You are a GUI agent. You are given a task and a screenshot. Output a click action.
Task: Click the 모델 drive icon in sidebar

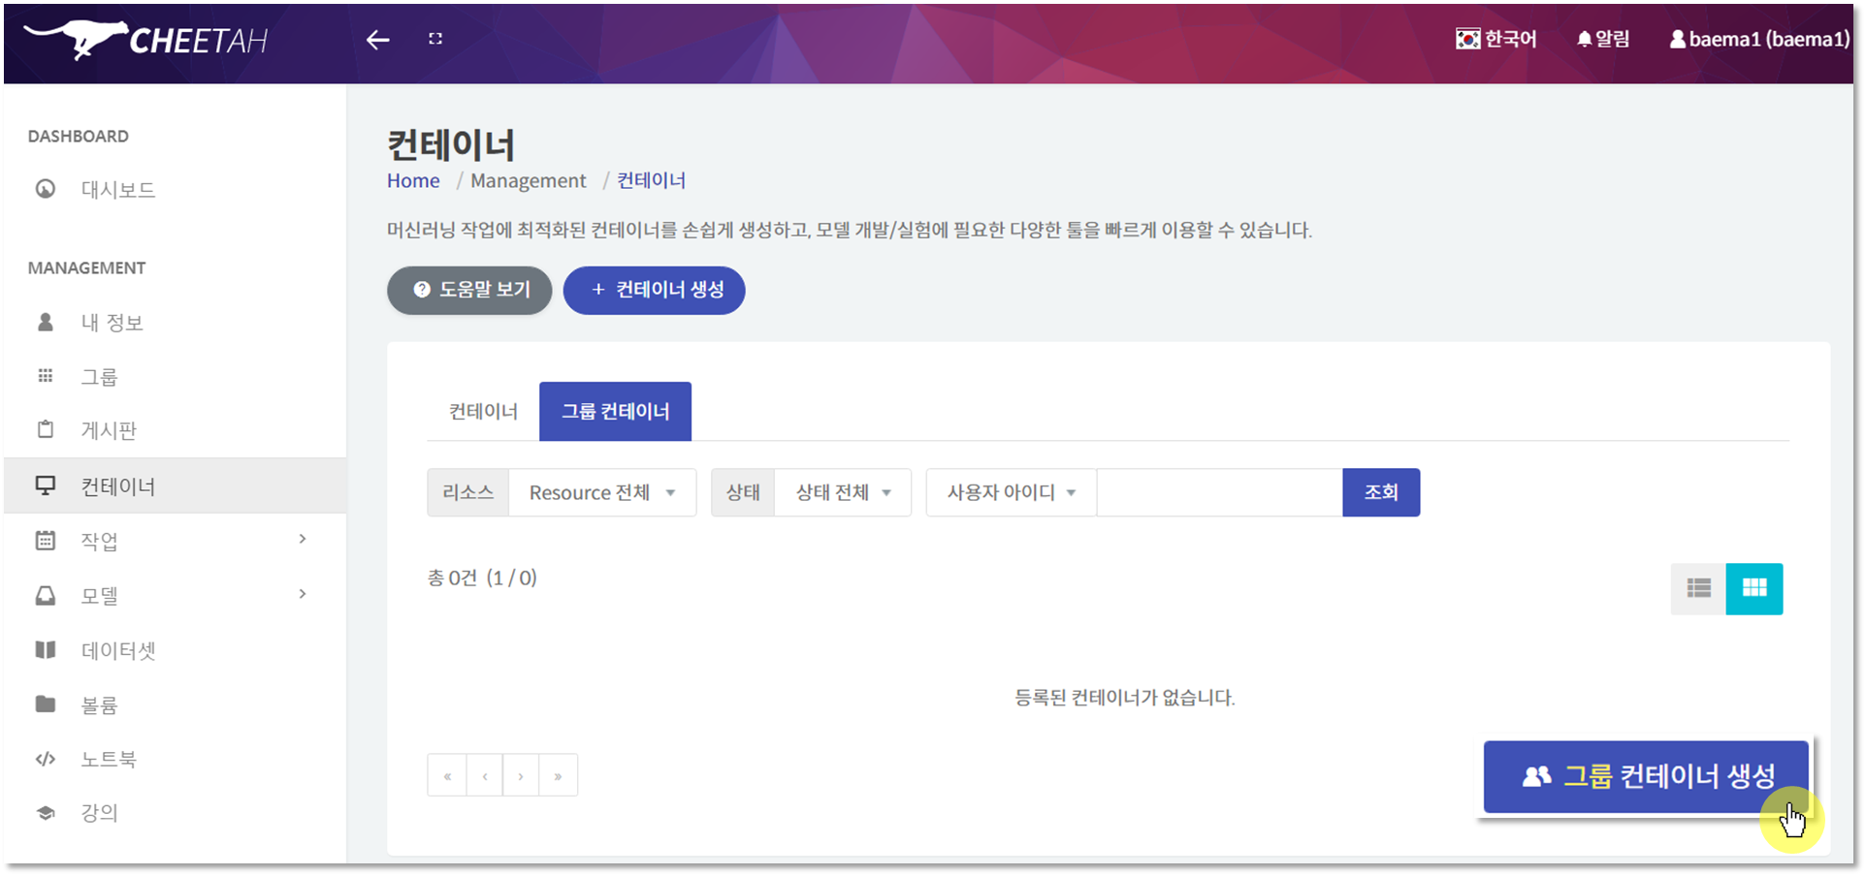(46, 595)
